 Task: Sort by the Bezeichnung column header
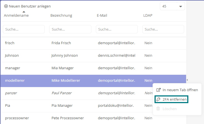coord(61,15)
